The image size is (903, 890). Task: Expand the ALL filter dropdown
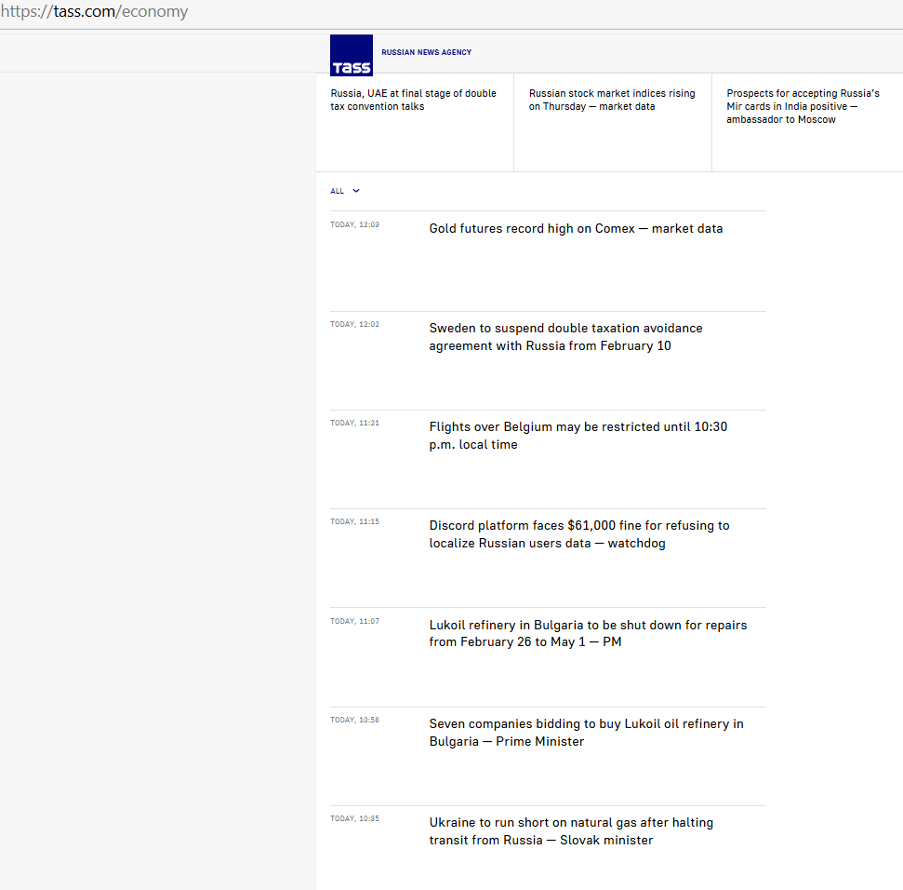338,191
